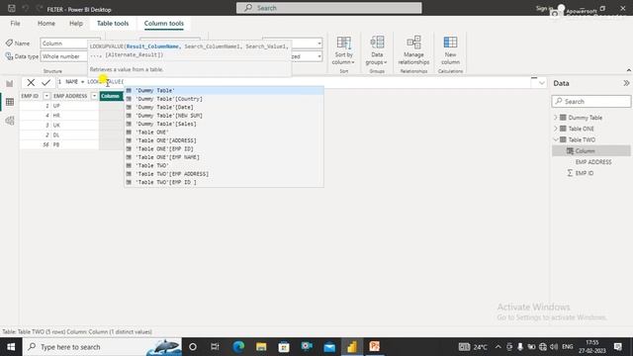Click the title bar Search box
The width and height of the screenshot is (633, 356).
pos(329,8)
